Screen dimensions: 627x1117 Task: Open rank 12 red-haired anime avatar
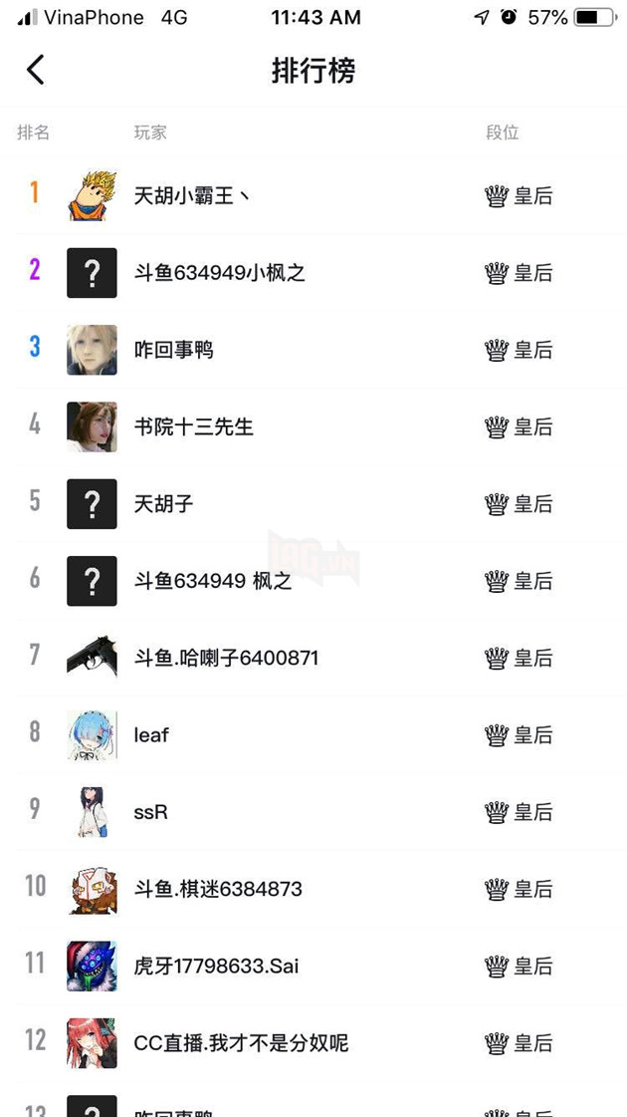92,1043
